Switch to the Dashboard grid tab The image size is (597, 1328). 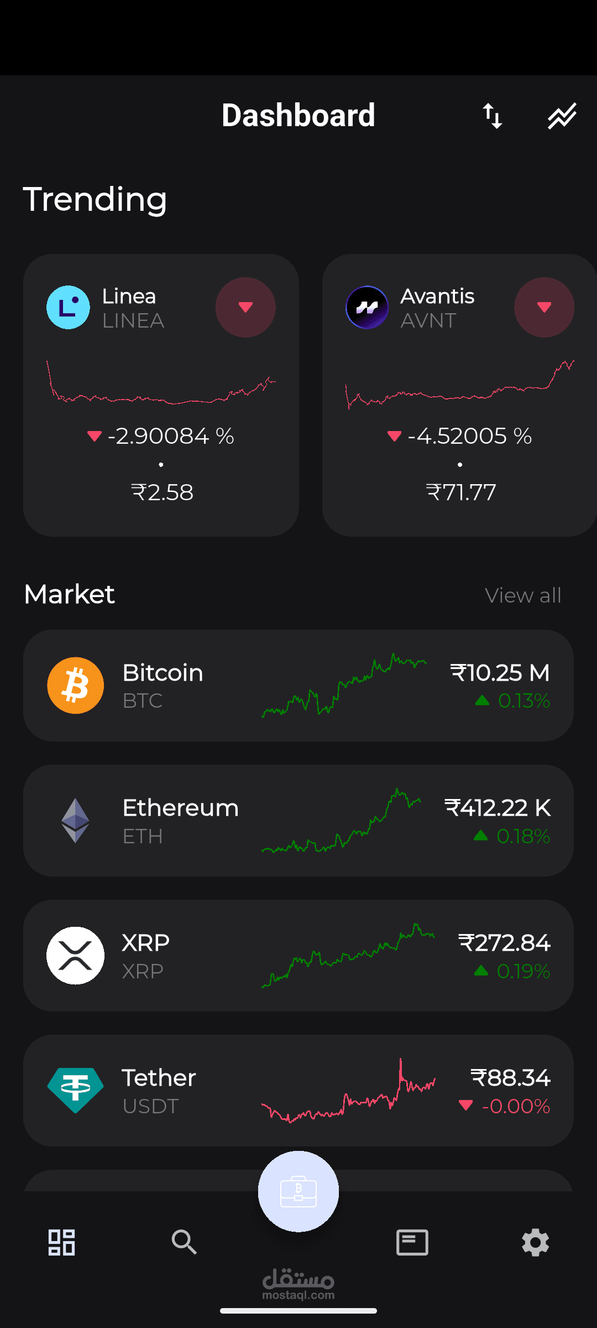(x=61, y=1243)
